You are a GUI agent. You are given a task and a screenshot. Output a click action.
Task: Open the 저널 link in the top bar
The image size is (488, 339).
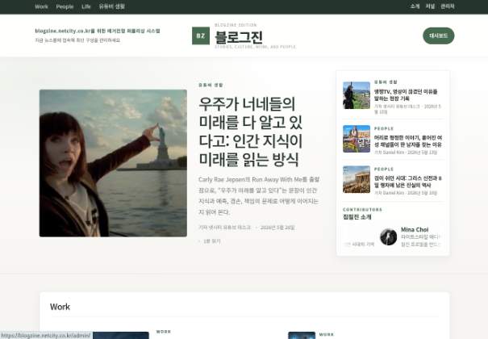click(430, 6)
